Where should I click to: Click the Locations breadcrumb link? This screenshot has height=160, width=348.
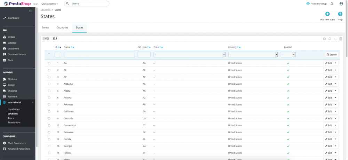coord(45,10)
